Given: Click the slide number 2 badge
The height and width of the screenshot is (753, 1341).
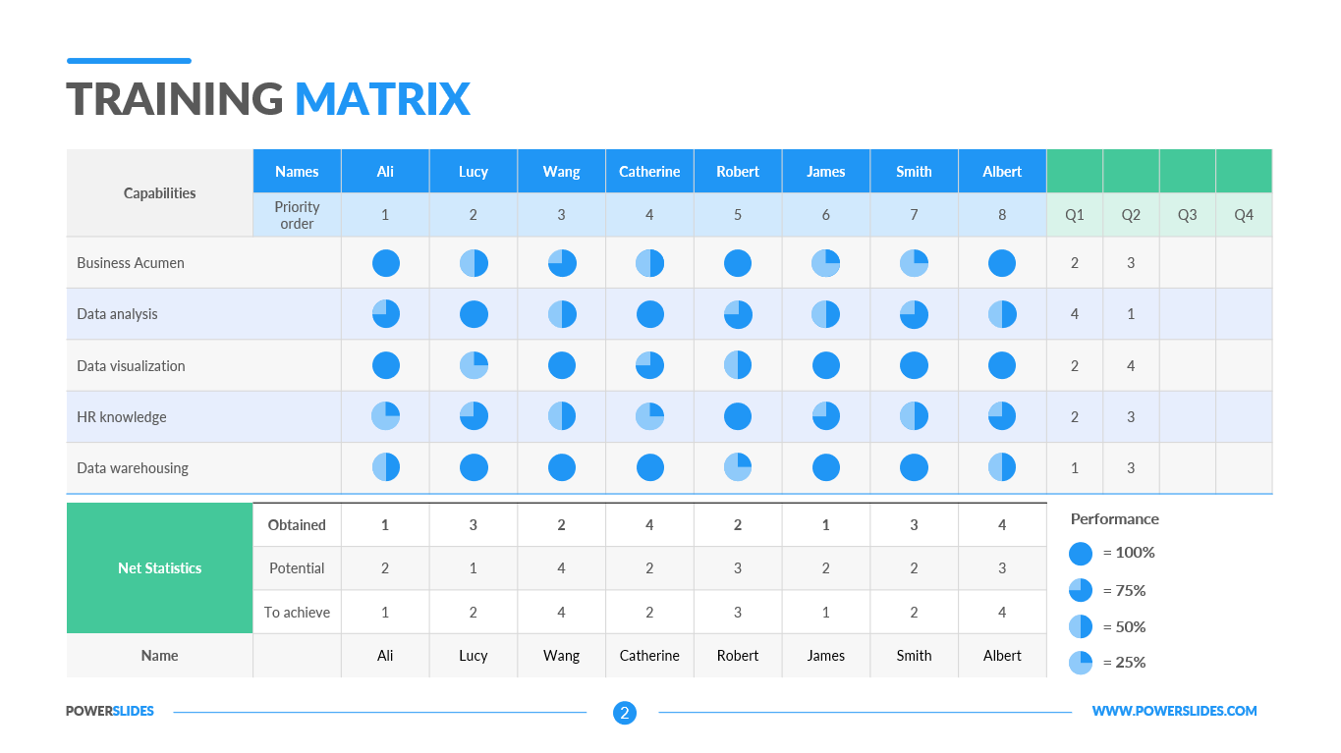Looking at the screenshot, I should [x=624, y=713].
